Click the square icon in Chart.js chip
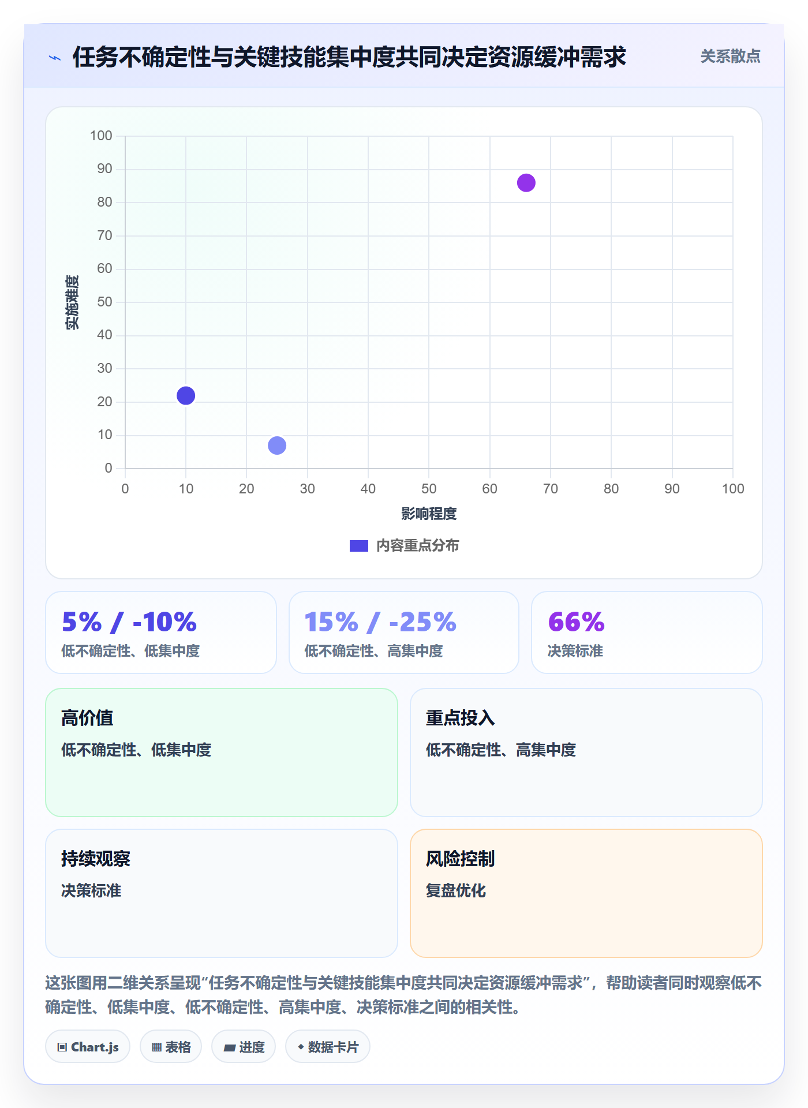 click(x=62, y=1047)
